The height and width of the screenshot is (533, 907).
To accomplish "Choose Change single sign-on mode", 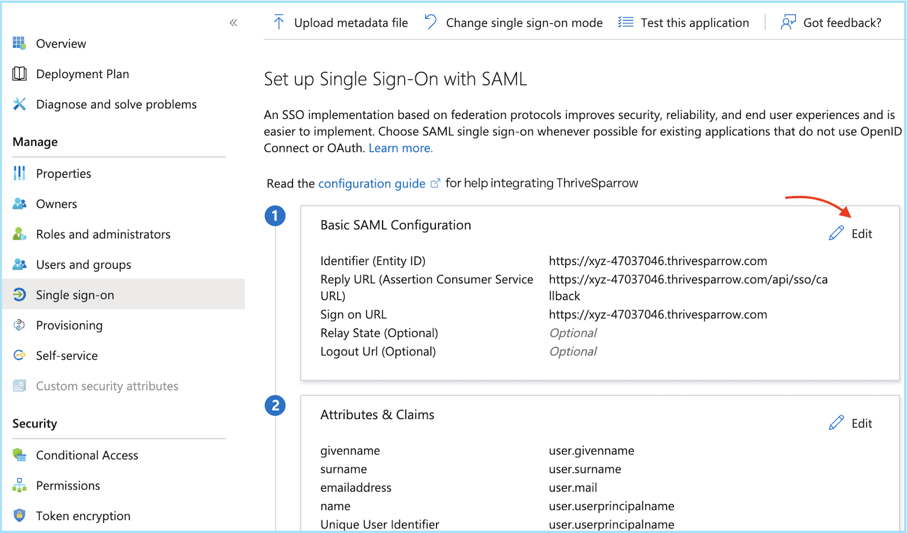I will click(x=514, y=23).
